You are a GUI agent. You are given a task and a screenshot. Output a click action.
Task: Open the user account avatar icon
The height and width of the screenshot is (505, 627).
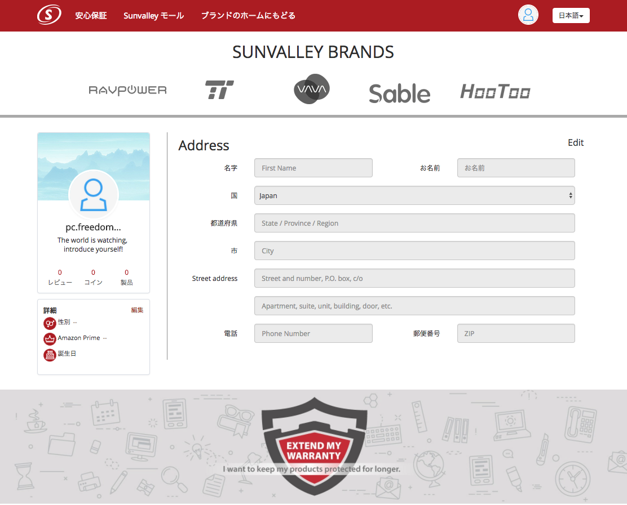pos(528,15)
